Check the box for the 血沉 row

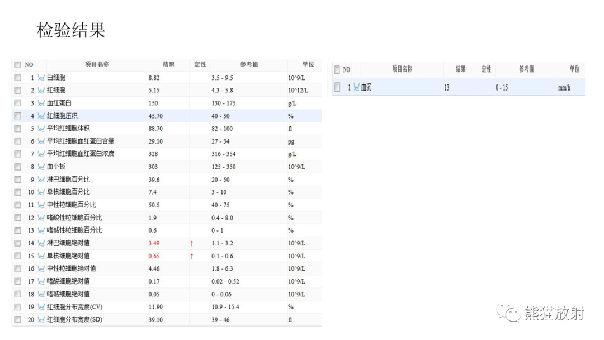337,87
